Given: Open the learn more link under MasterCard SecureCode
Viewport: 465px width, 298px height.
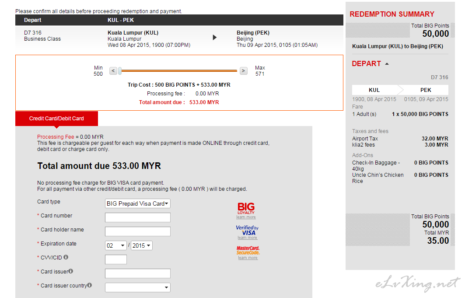Looking at the screenshot, I should (248, 258).
